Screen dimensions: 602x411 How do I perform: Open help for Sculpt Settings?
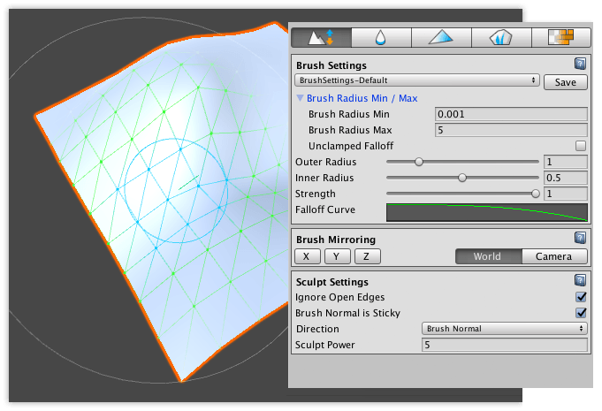580,281
